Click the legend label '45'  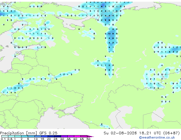coord(82,139)
